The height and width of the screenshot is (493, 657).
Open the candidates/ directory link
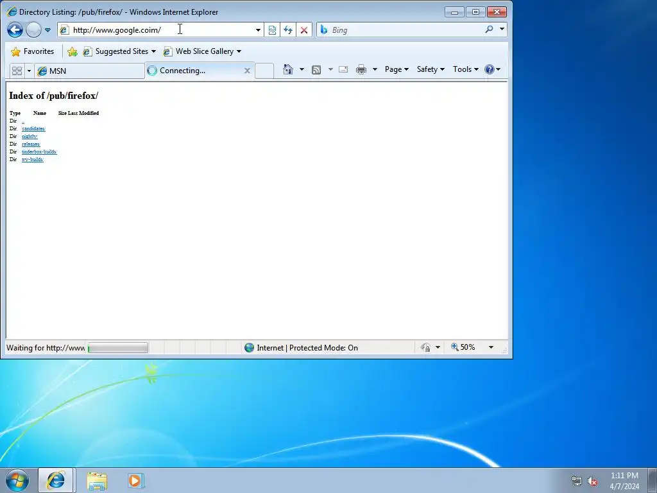pos(33,128)
